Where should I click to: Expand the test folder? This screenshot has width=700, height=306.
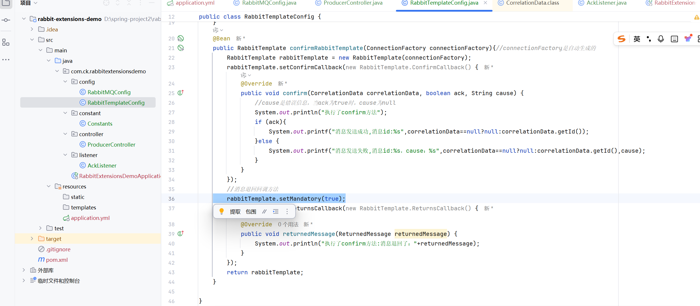point(40,228)
